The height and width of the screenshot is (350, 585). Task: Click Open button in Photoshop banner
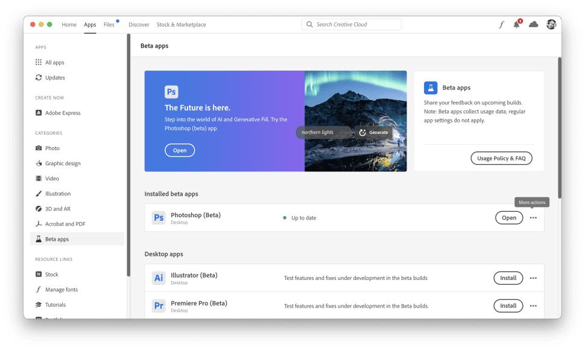point(180,150)
